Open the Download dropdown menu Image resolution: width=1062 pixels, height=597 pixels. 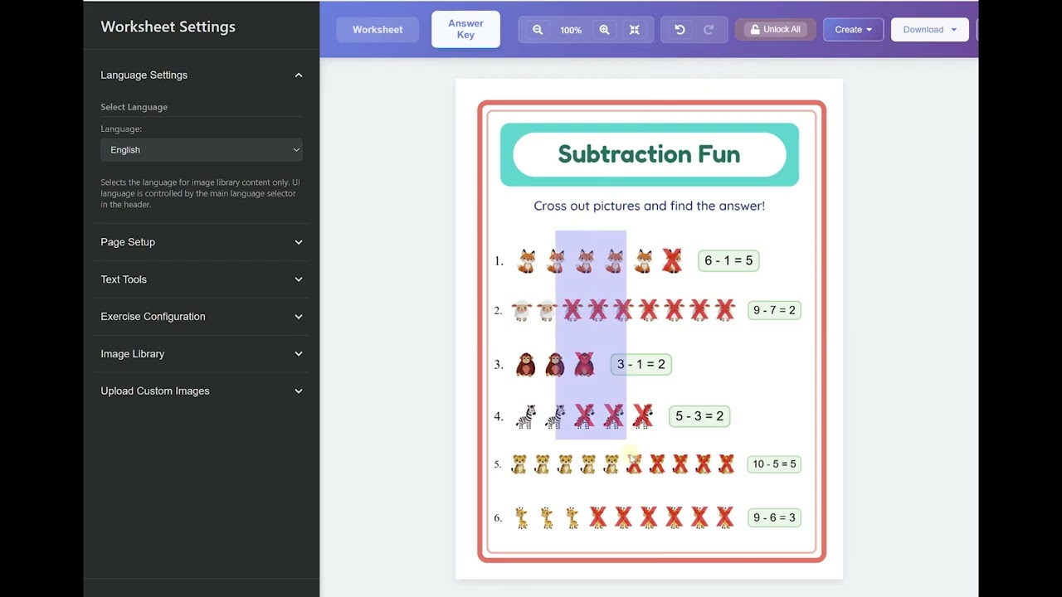(930, 30)
